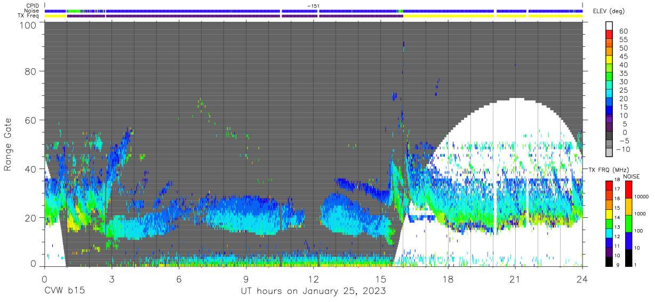
Task: Click the '-151' CPID value
Action: (314, 6)
